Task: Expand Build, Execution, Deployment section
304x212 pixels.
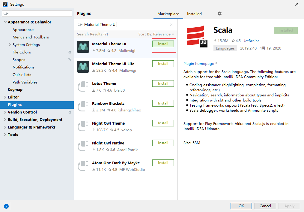Action: (5, 120)
